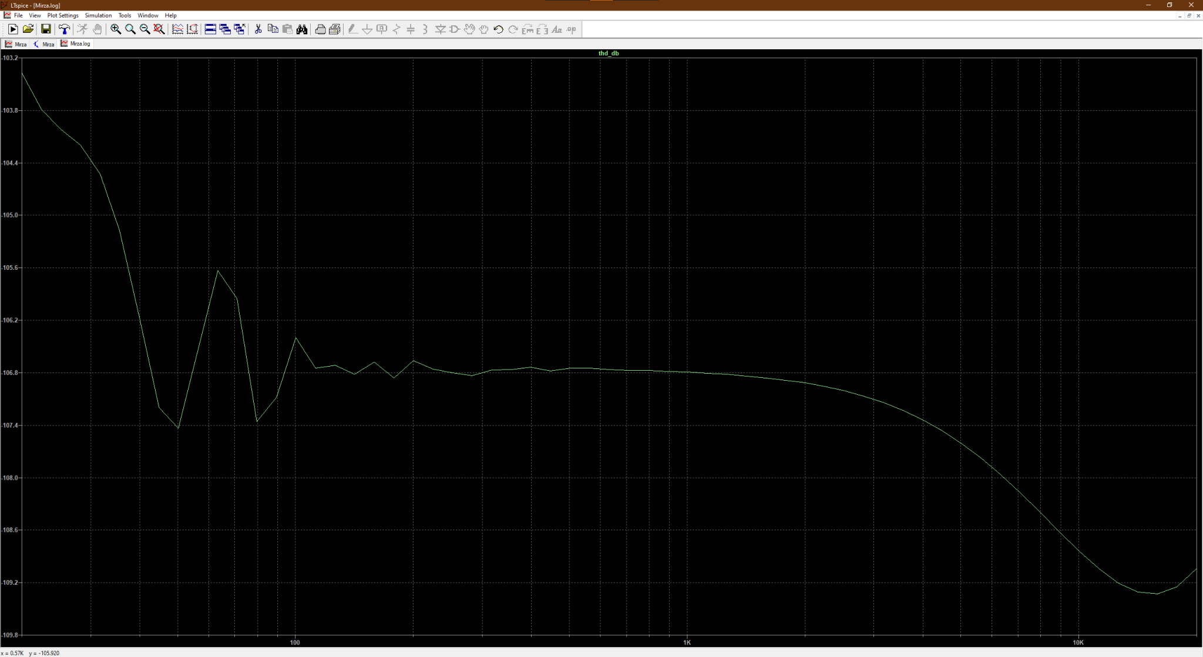Screen dimensions: 1203x657
Task: Click the Component gate icon
Action: 455,29
